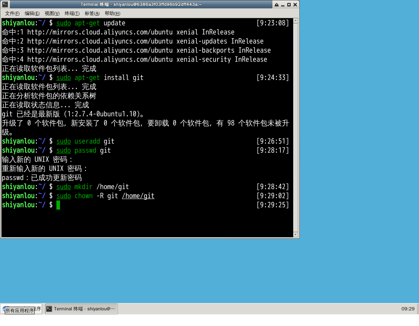
Task: Click the scrollbar down arrow
Action: [x=296, y=234]
